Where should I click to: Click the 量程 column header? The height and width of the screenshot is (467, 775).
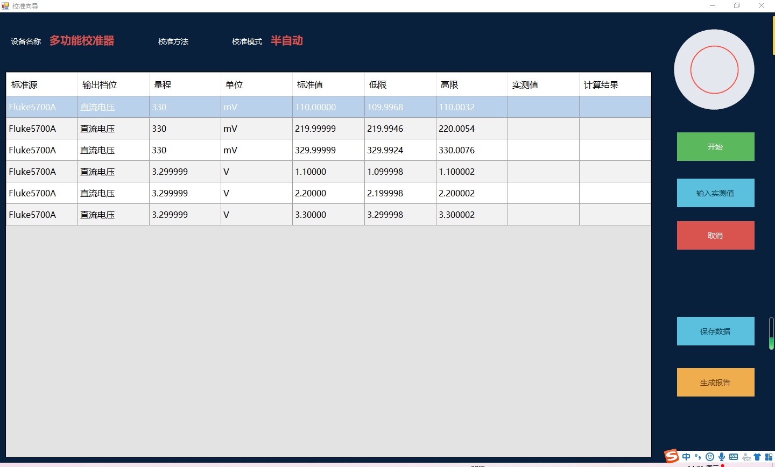click(x=185, y=84)
